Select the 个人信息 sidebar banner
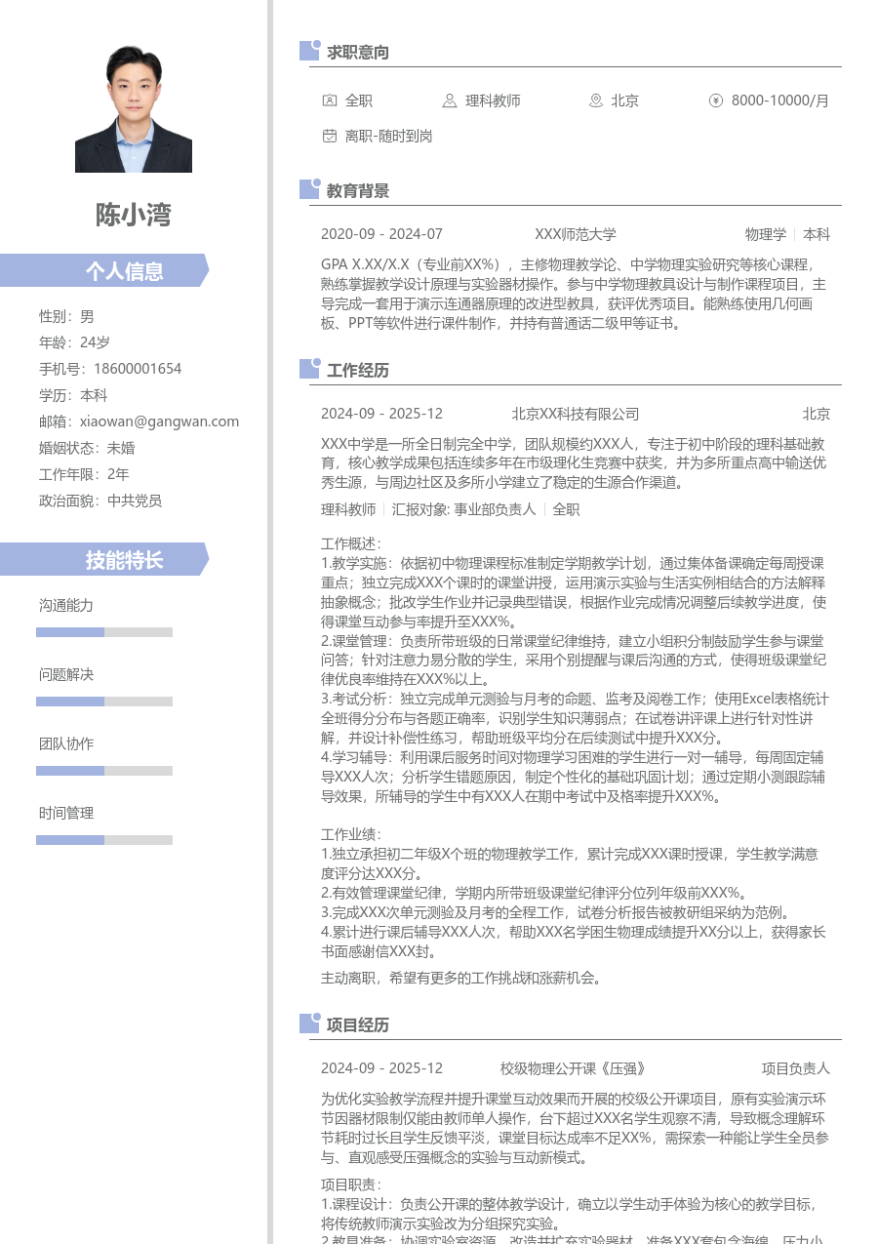The width and height of the screenshot is (878, 1244). (104, 270)
